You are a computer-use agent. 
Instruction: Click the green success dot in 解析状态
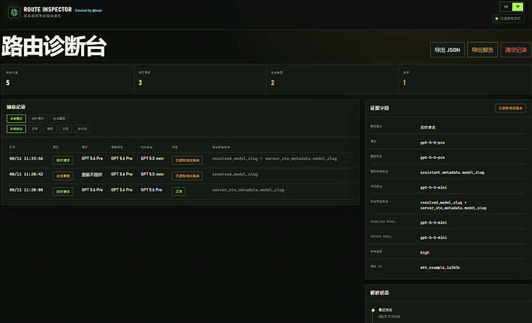tap(373, 310)
